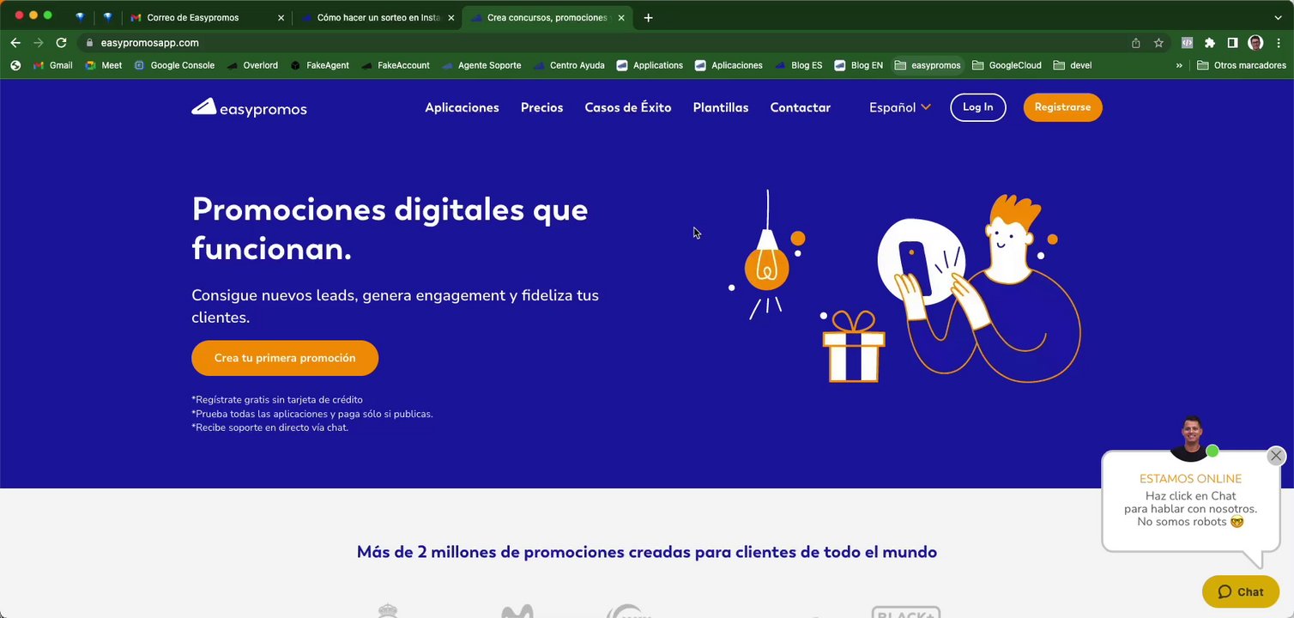Expand the tab search chevron at top right
The width and height of the screenshot is (1294, 618).
[1278, 17]
